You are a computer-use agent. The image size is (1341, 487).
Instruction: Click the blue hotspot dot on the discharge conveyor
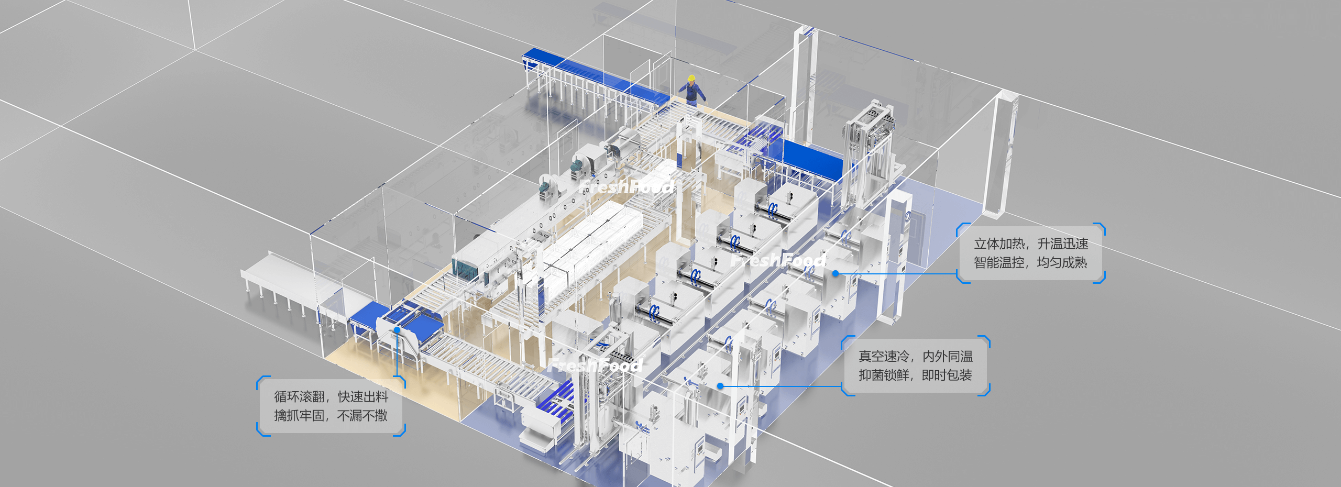[x=397, y=330]
